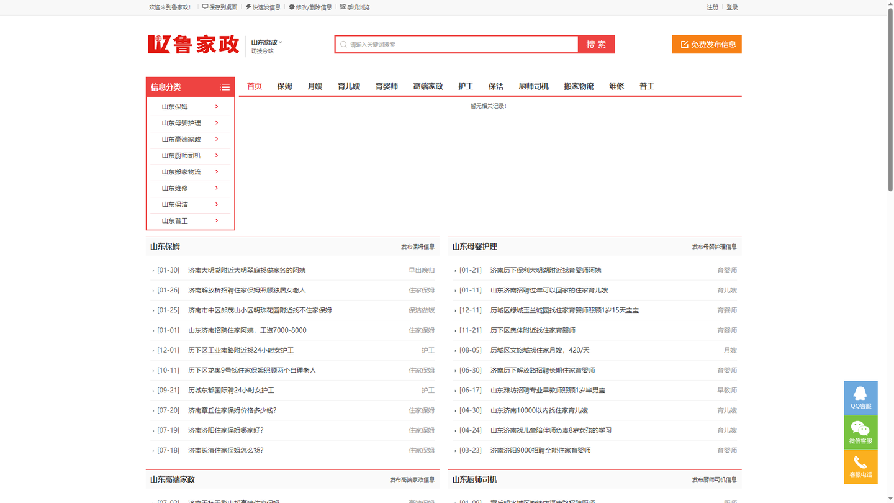894x503 pixels.
Task: Click the list icon beside 信息分类
Action: coord(224,87)
